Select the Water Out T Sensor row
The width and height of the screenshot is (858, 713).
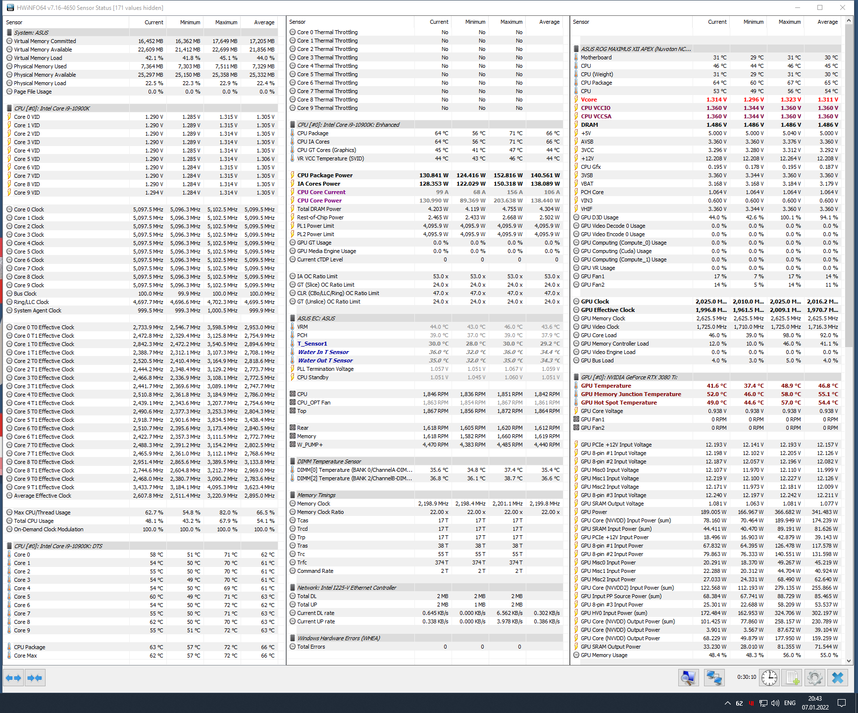coord(426,360)
